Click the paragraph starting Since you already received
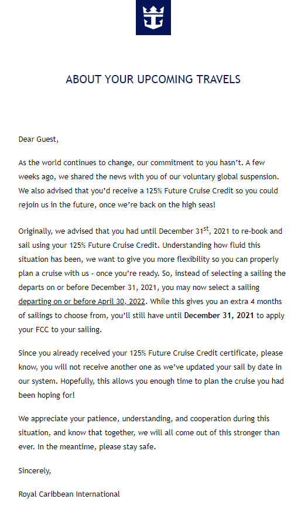This screenshot has height=519, width=308. click(x=151, y=374)
